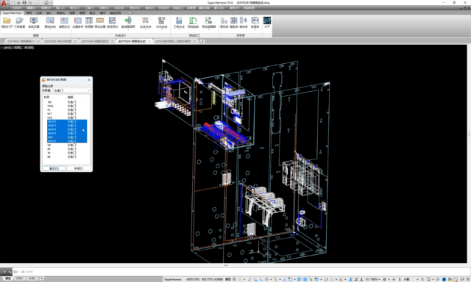The image size is (471, 282).
Task: Close the component list dialog with its X
Action: coord(88,80)
